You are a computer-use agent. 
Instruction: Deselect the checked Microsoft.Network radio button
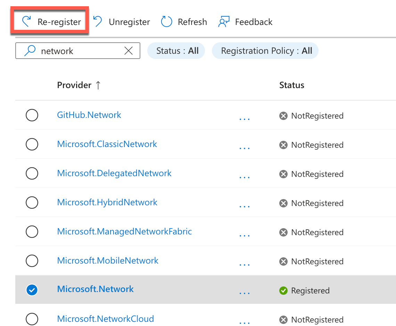point(32,290)
